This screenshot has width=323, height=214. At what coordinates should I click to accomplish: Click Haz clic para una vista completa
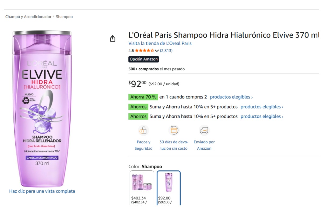tap(42, 191)
